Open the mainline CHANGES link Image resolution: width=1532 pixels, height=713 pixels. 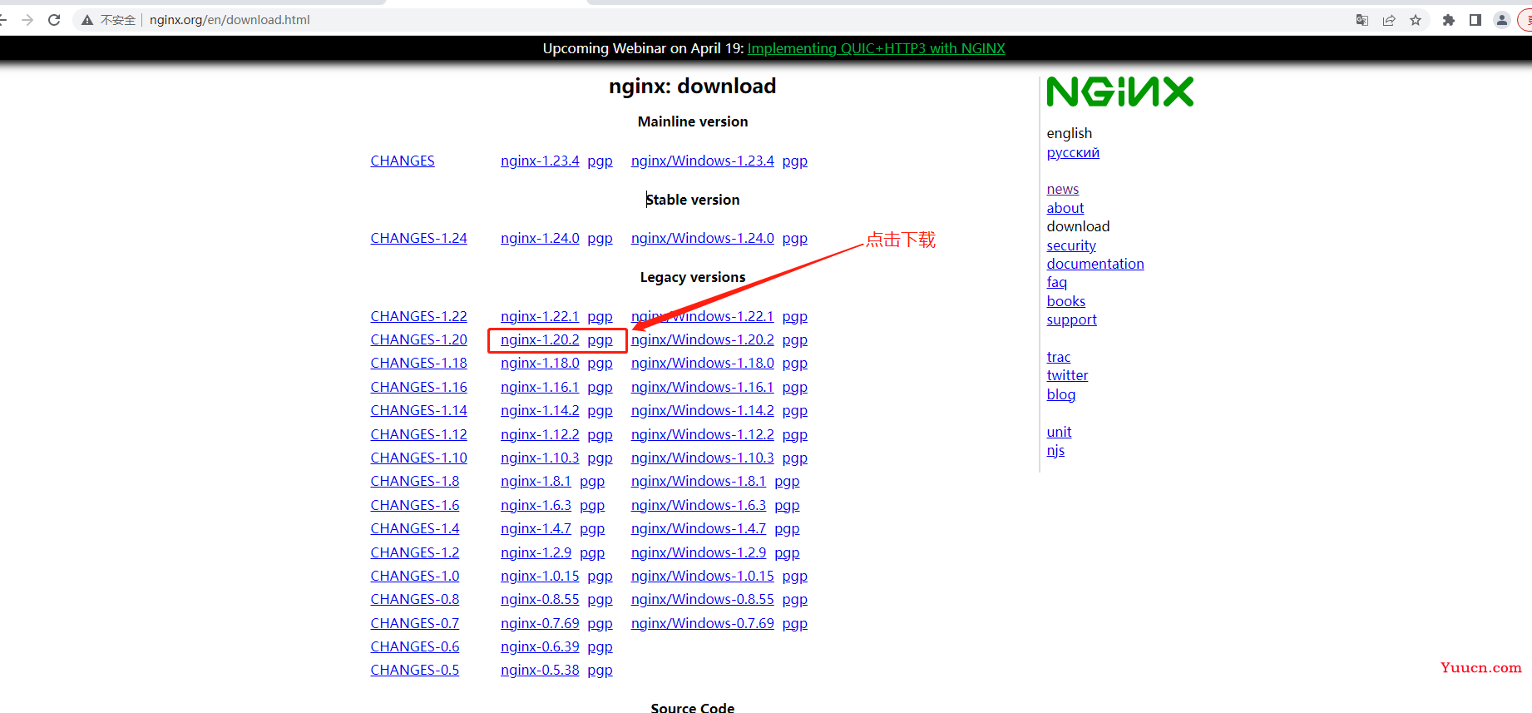[x=403, y=161]
